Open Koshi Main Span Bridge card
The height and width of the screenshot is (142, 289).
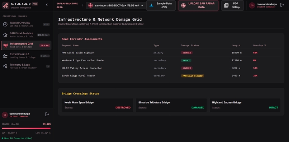point(98,105)
